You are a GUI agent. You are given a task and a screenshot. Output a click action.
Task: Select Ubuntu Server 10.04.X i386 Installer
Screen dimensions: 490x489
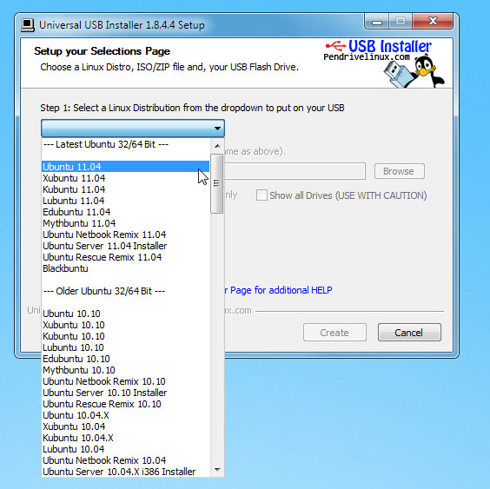point(125,472)
